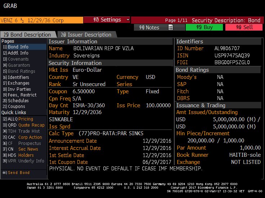The height and width of the screenshot is (198, 265).
Task: Open the 97) Settings menu
Action: point(107,20)
